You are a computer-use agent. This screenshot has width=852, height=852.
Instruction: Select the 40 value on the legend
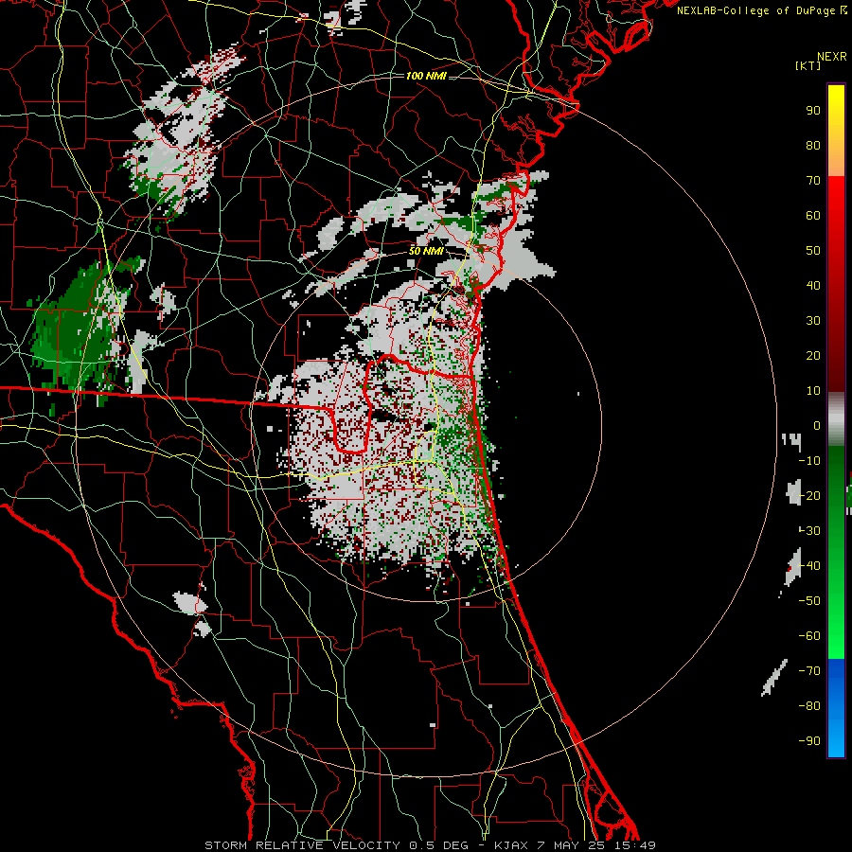(x=813, y=285)
